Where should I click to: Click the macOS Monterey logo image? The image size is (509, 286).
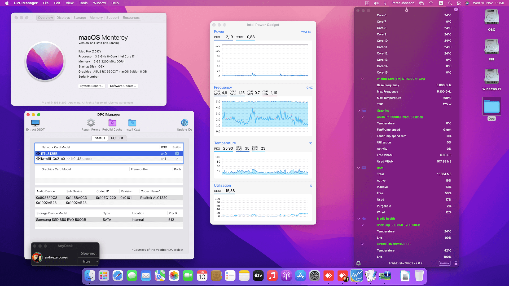[x=45, y=61]
